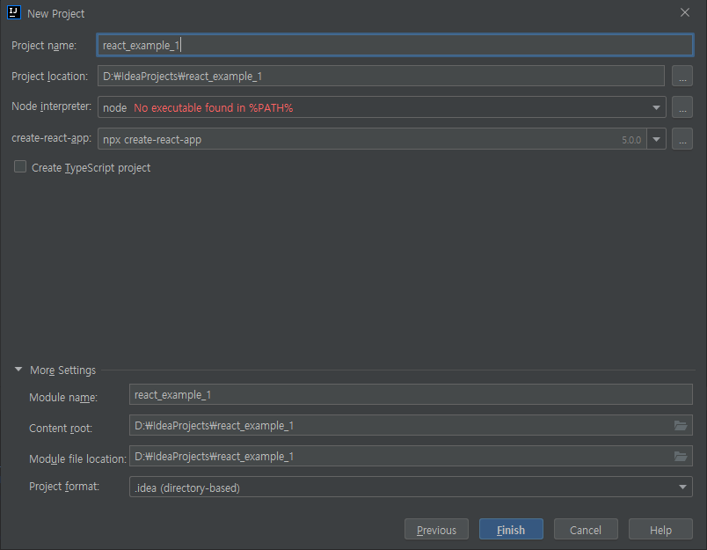The height and width of the screenshot is (550, 707).
Task: Close the New Project dialog
Action: [x=685, y=12]
